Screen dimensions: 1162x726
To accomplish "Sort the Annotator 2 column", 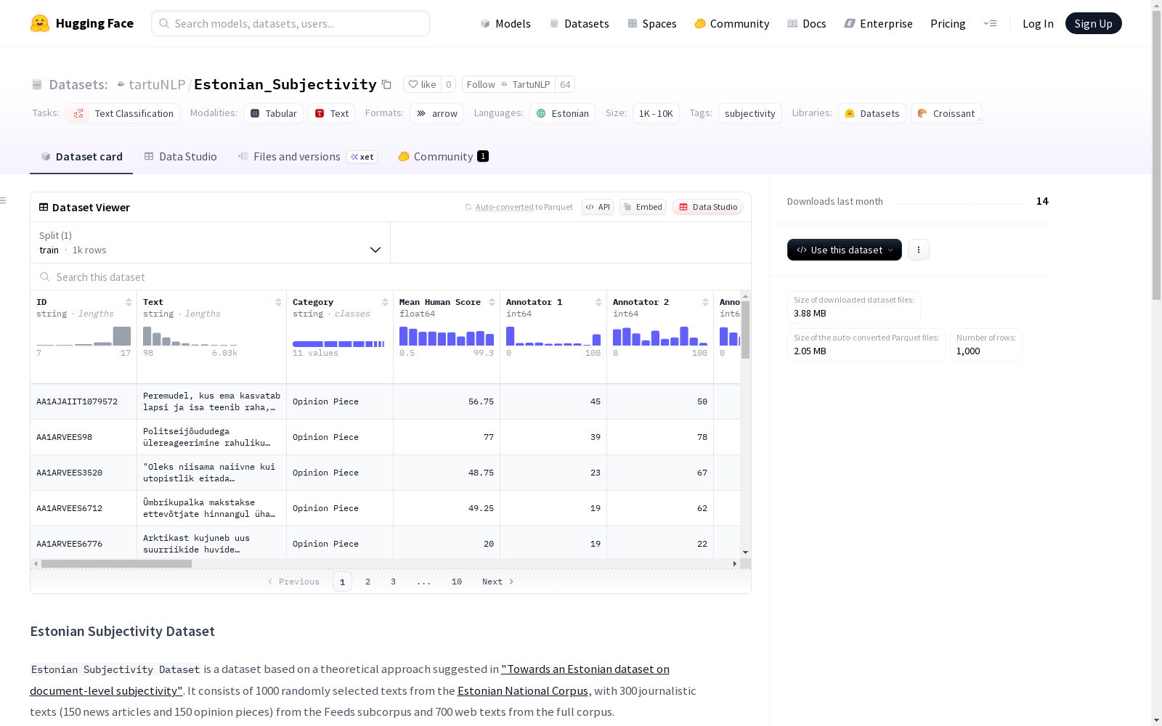I will pyautogui.click(x=705, y=302).
